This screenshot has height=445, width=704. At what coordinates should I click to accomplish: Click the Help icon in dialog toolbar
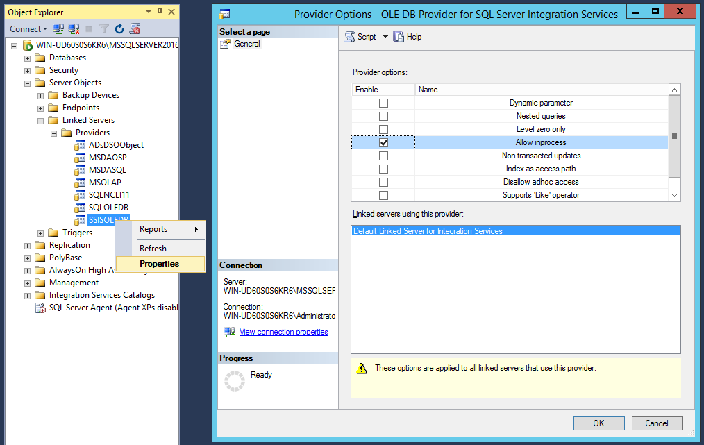coord(399,37)
